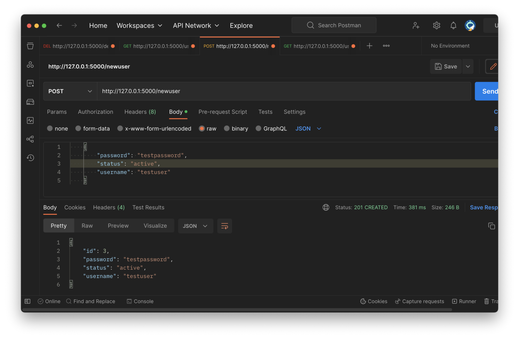Open the tab options ellipsis menu
The width and height of the screenshot is (519, 340).
pos(386,46)
